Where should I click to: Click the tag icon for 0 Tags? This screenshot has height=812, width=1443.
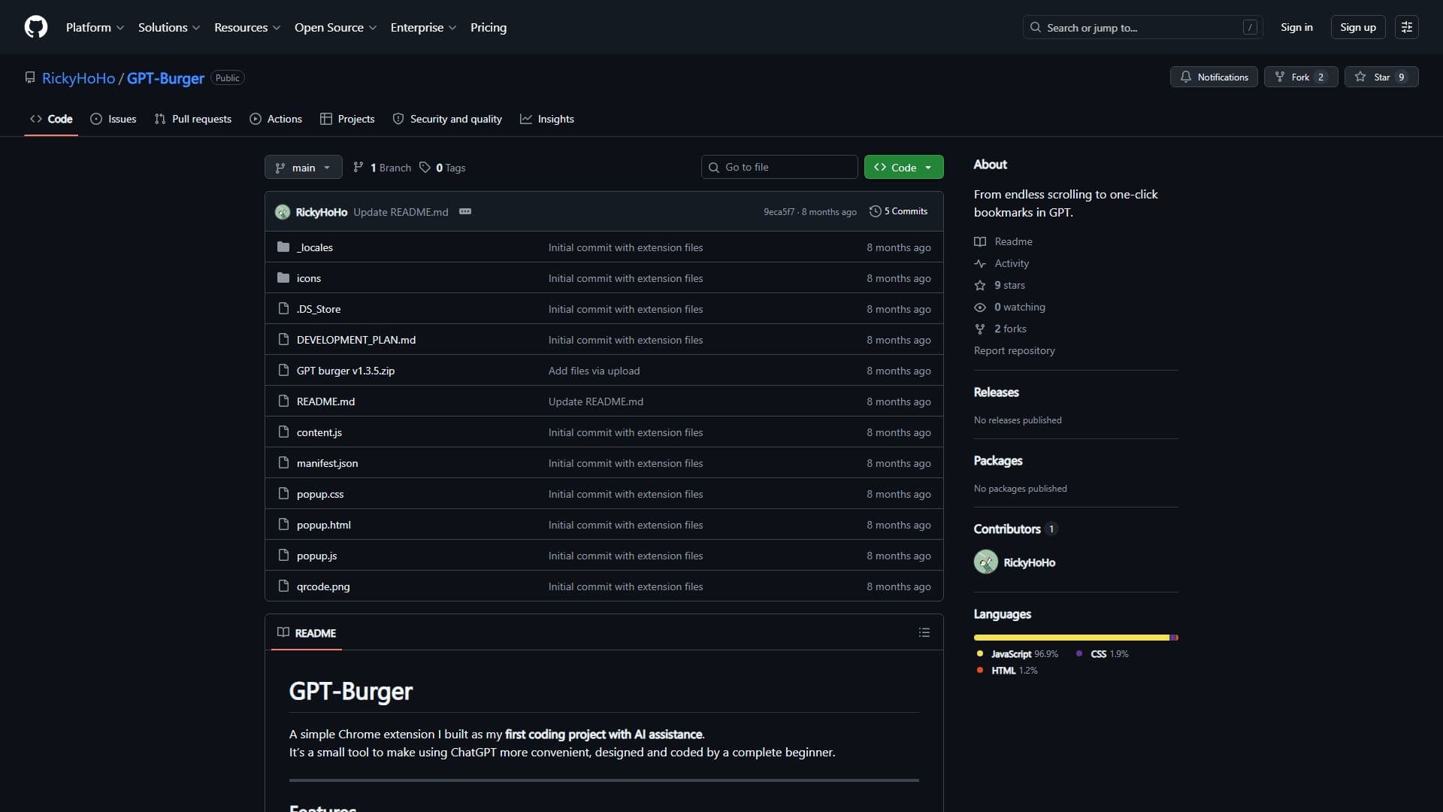pyautogui.click(x=425, y=167)
